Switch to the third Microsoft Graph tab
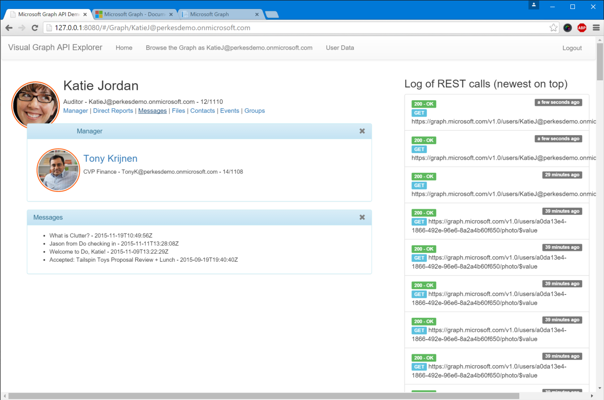Screen dimensions: 604x400 [219, 14]
